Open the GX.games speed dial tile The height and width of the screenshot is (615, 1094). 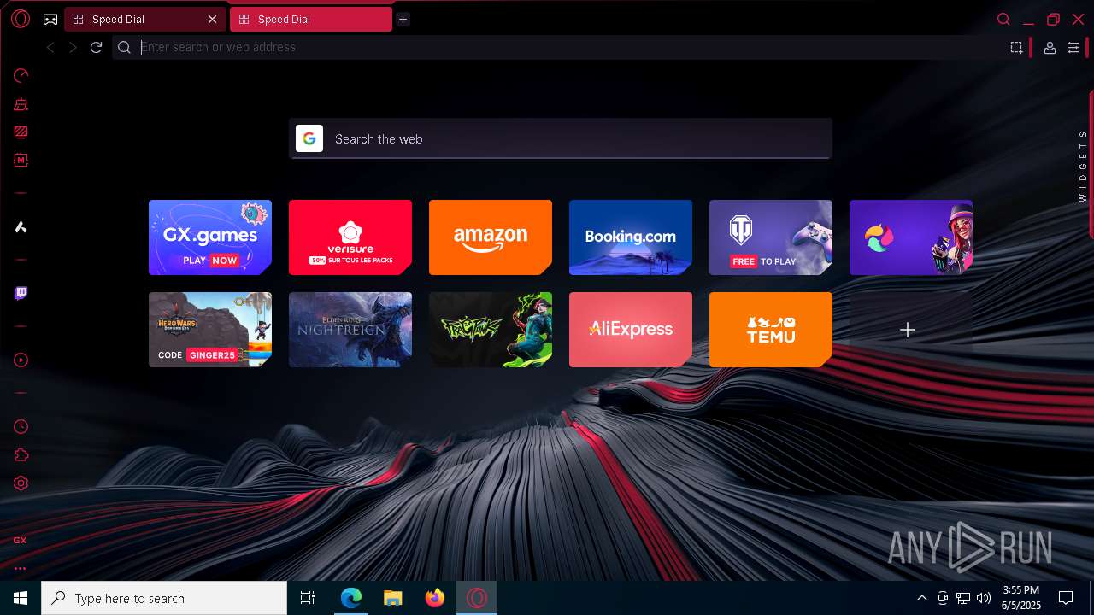[x=210, y=237]
